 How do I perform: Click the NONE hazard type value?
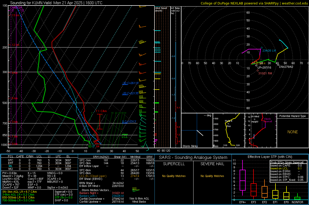click(x=293, y=132)
